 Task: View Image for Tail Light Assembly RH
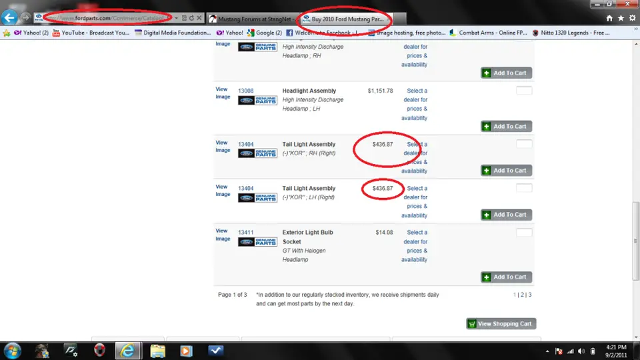tap(223, 147)
